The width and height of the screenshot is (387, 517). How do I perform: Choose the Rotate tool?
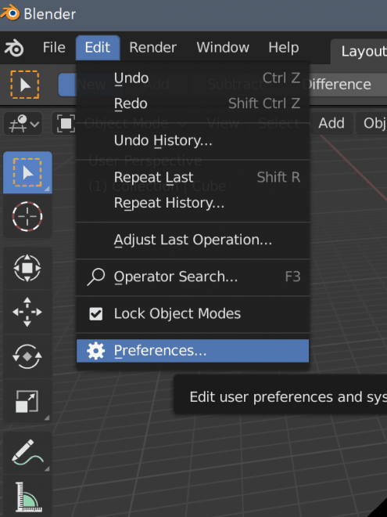tap(27, 356)
